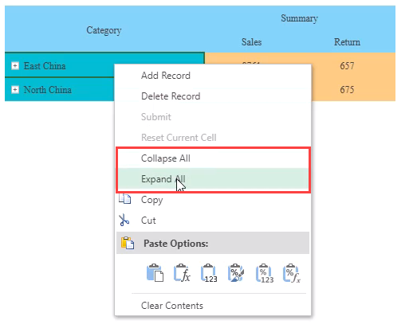Choose the Paste Values 123 icon

coord(209,273)
